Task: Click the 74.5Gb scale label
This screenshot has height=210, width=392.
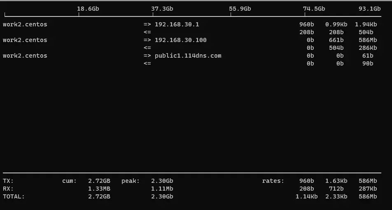Action: (314, 9)
